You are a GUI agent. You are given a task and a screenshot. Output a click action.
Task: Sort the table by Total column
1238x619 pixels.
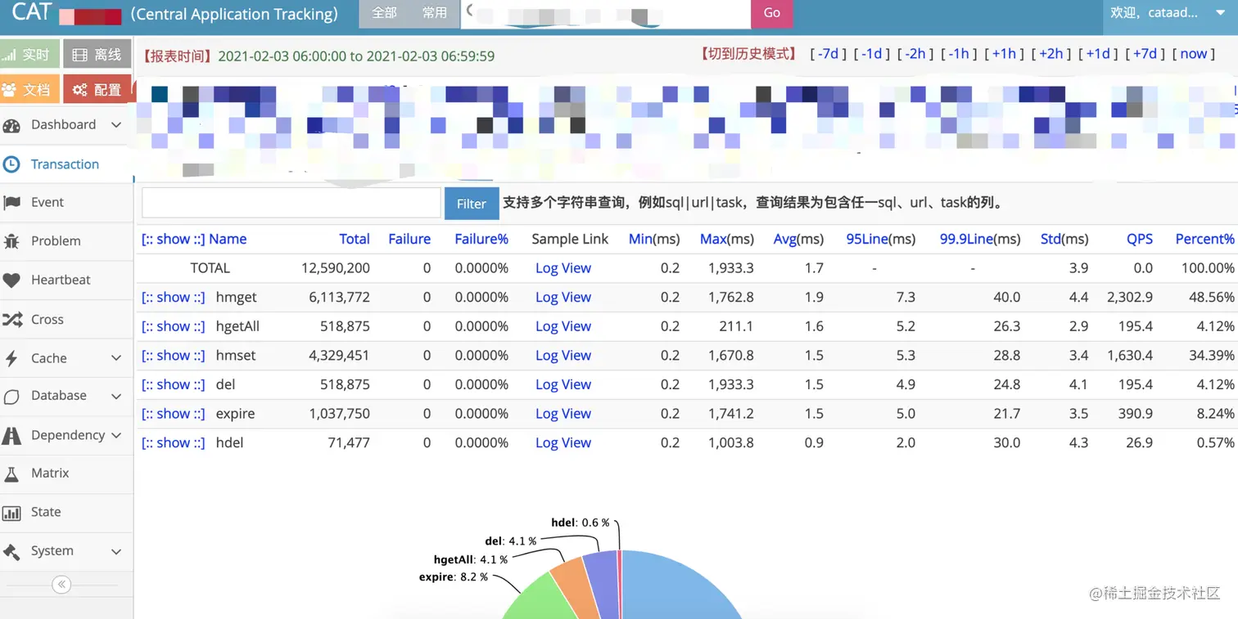coord(355,239)
